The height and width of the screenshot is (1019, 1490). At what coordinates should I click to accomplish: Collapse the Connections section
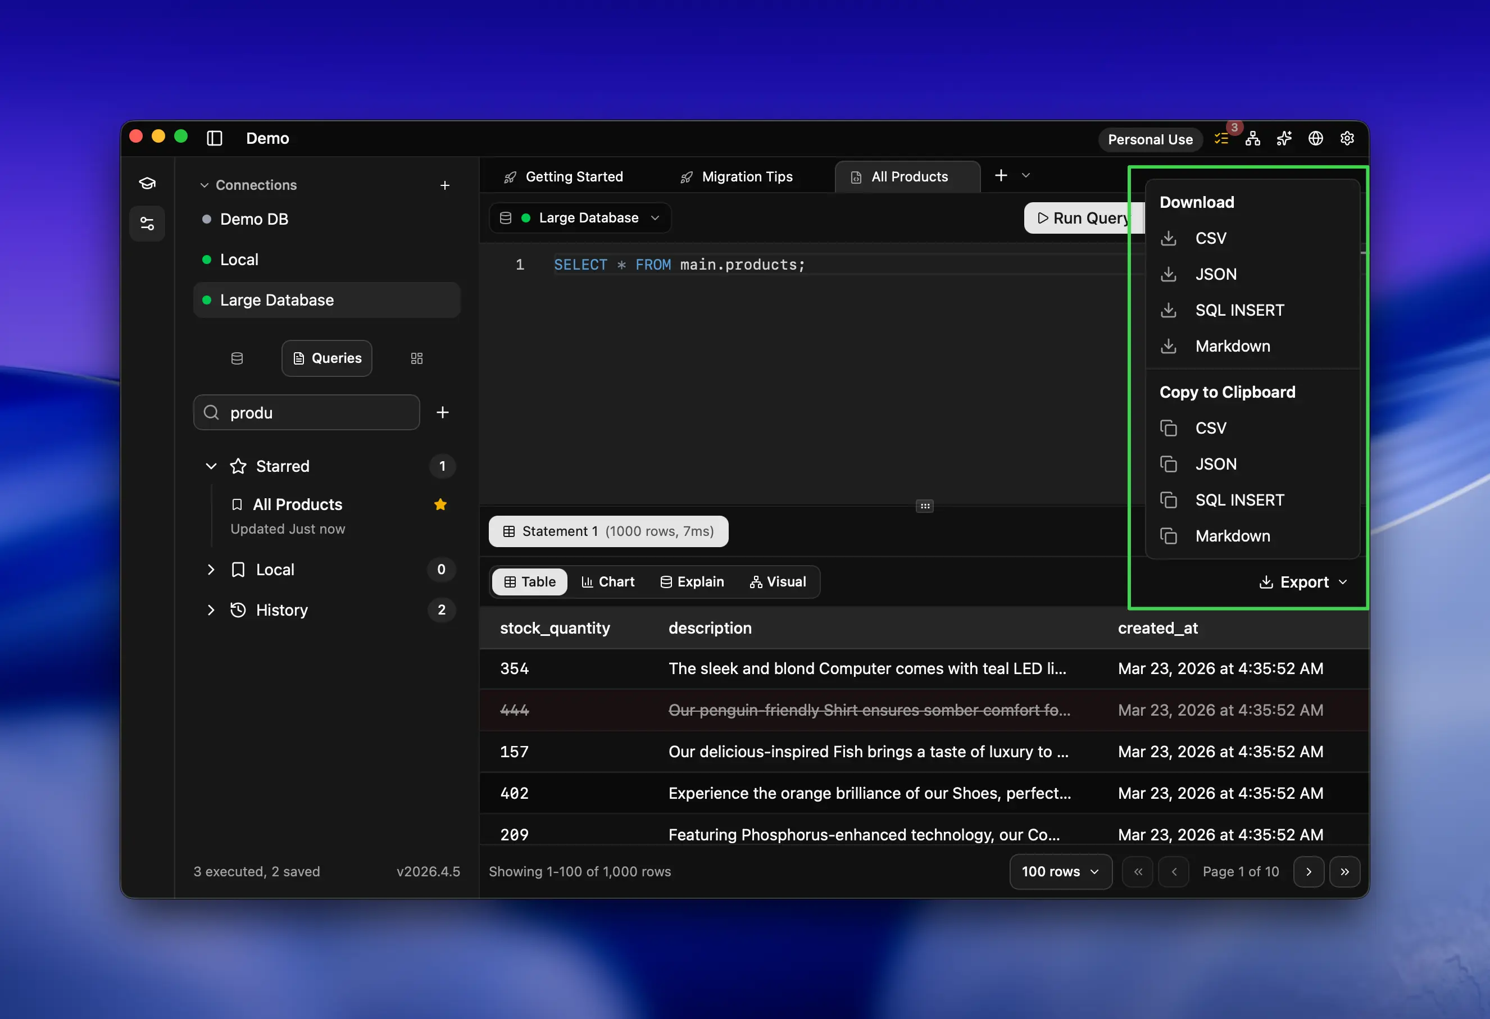(x=205, y=185)
